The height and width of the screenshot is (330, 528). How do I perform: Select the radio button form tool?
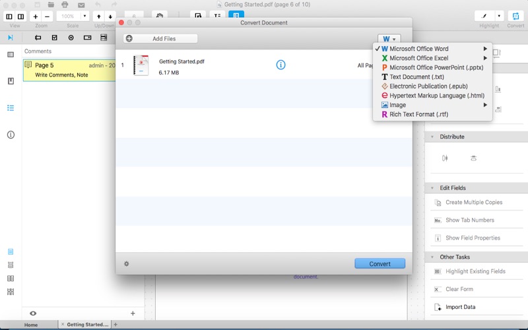click(71, 38)
